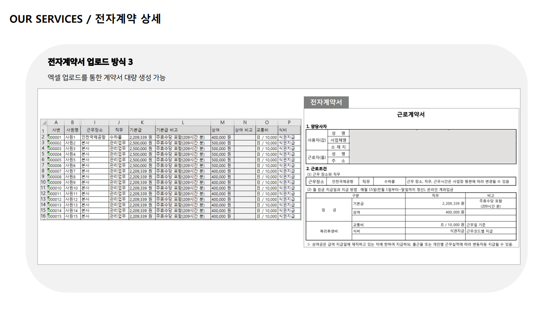Click the 수하물 value in the contract
Screen dimensions: 558x314
(389, 181)
